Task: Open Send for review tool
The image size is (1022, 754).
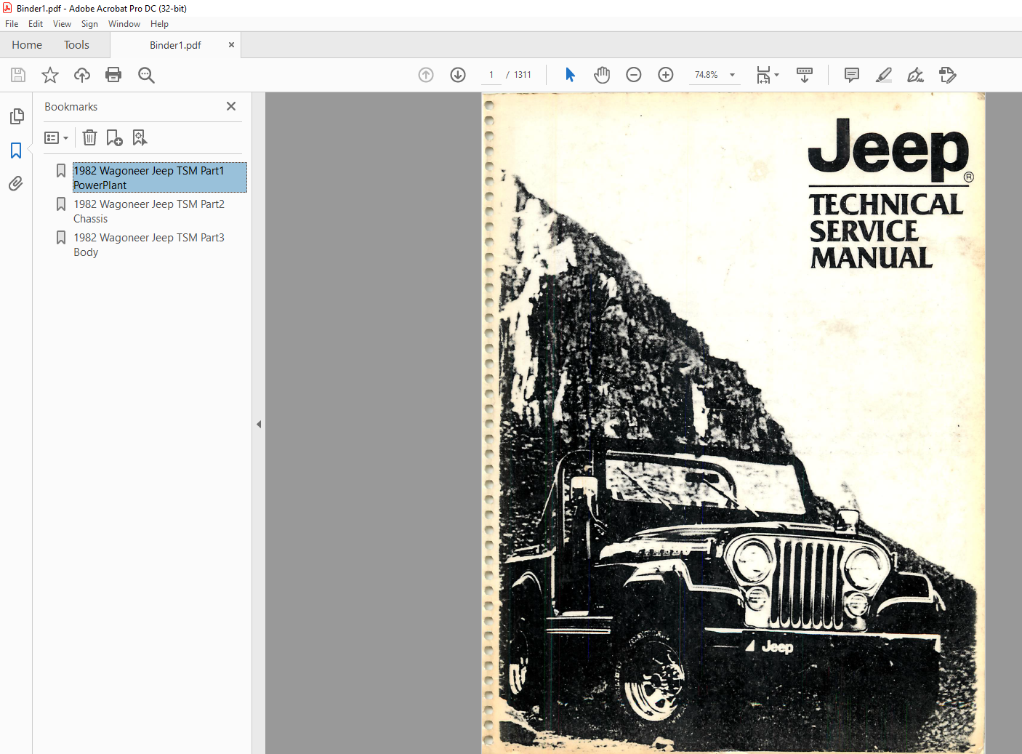Action: point(947,75)
